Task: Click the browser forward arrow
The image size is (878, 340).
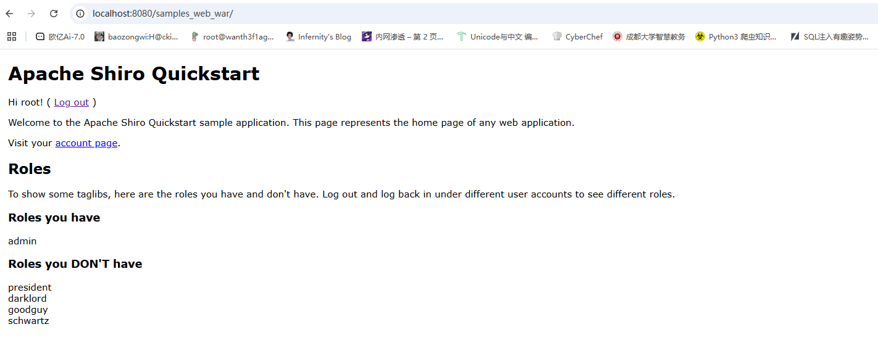Action: (31, 14)
